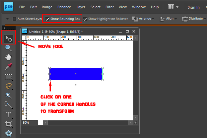This screenshot has height=138, width=207.
Task: Uncheck Show Bounding Box
Action: pyautogui.click(x=47, y=19)
